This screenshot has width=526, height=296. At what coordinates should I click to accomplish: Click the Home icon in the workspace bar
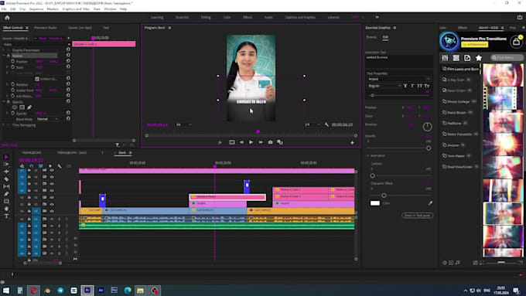7,18
